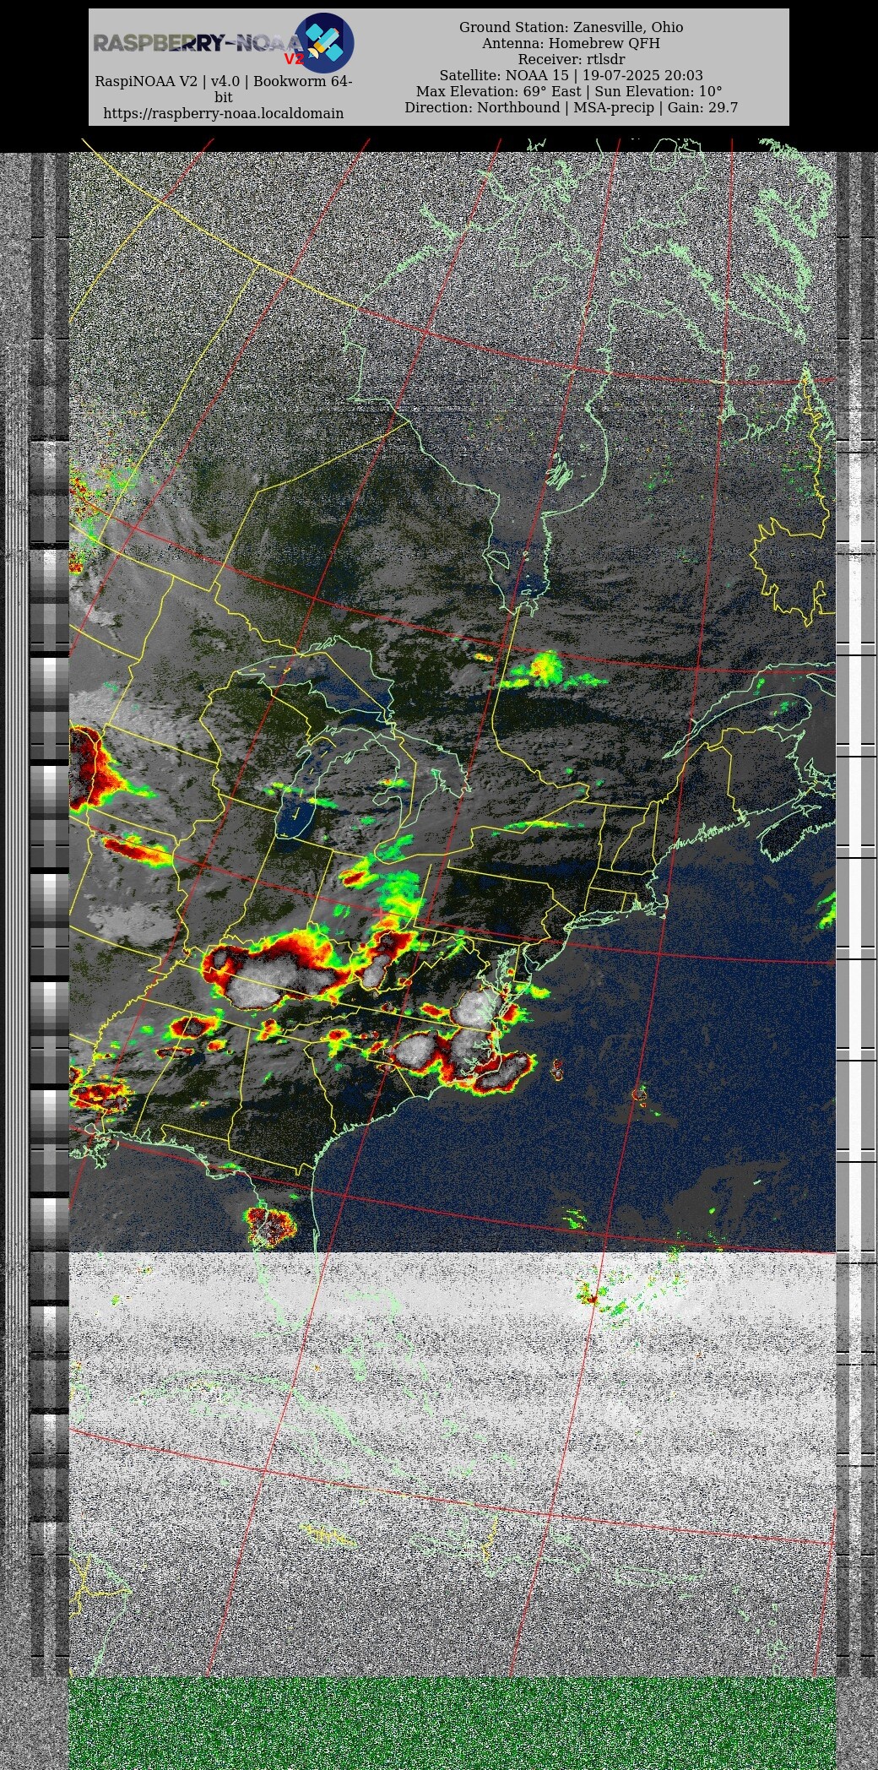This screenshot has width=878, height=1770.
Task: Select the Satellite NOAA 15 date line
Action: coord(571,75)
